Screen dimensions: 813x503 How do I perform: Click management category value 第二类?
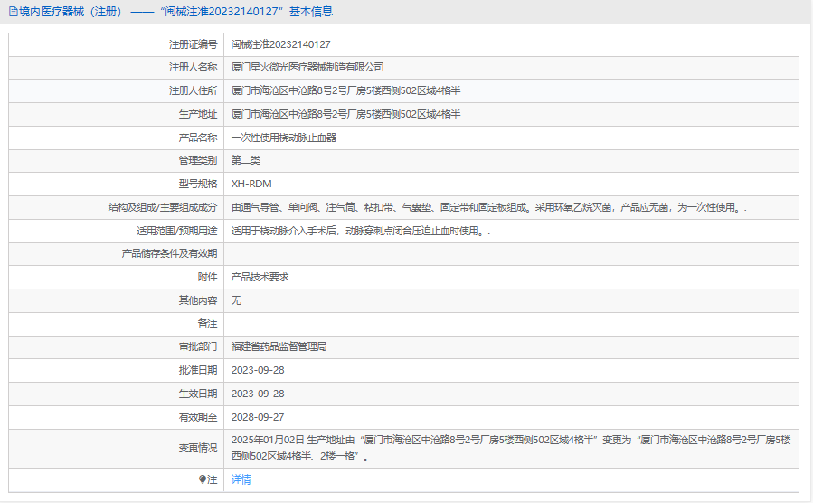pos(246,160)
